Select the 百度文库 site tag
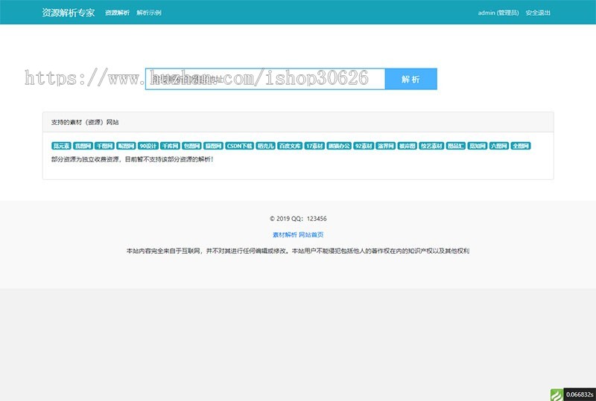 pyautogui.click(x=290, y=146)
